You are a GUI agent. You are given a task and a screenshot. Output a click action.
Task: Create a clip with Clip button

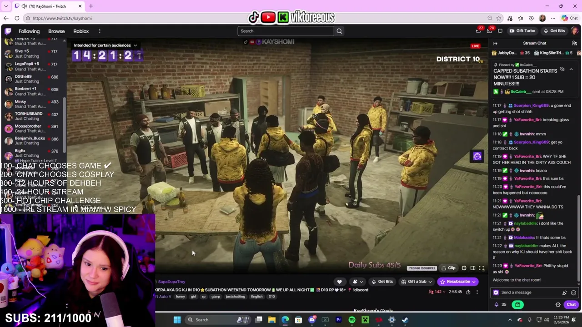(x=448, y=268)
